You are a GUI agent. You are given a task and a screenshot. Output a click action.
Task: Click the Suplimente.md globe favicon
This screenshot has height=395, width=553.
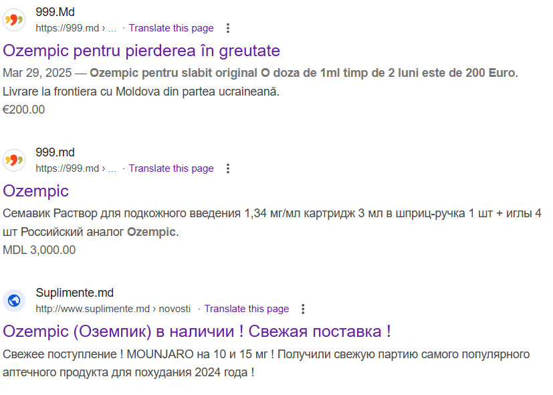[x=14, y=301]
